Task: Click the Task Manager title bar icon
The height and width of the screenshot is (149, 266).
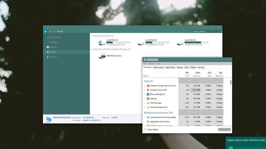Action: (145, 60)
